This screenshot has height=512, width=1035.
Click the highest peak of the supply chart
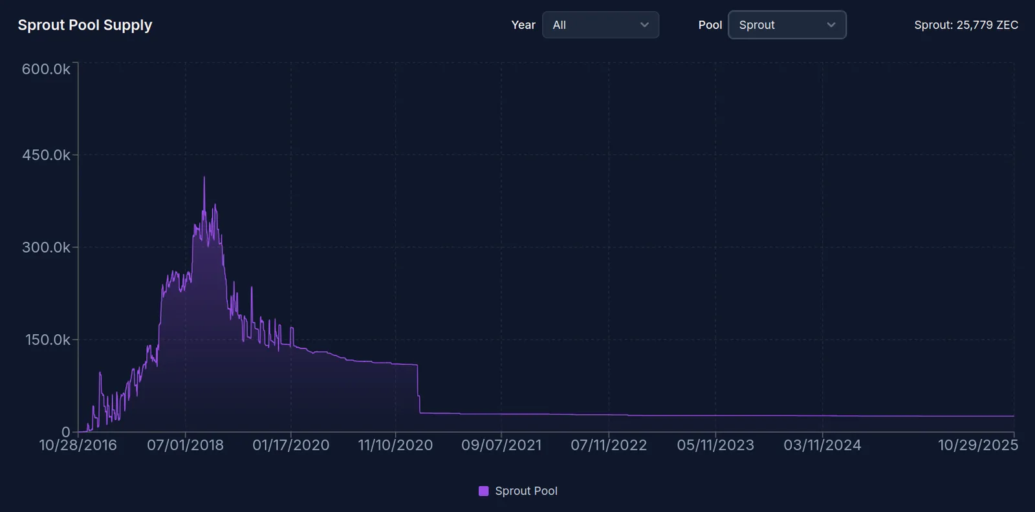coord(204,178)
